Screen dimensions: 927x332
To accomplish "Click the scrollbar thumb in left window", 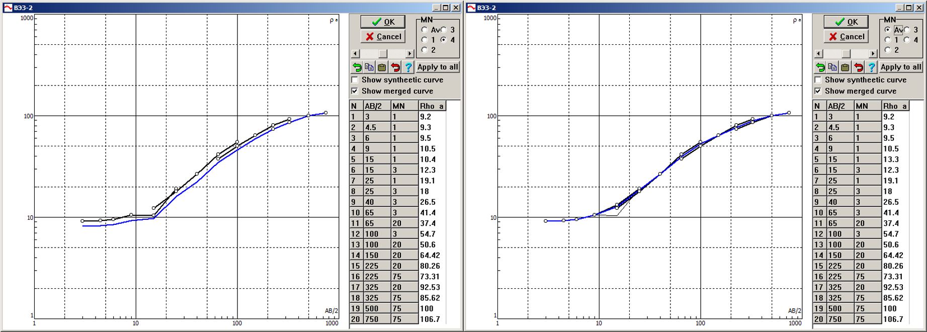I will [383, 53].
